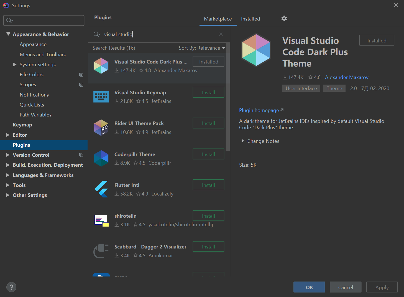Open Scopes settings page

28,85
